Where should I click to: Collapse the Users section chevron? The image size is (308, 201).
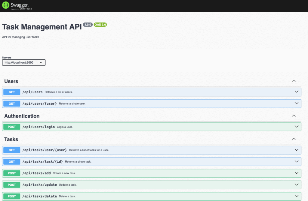click(294, 81)
